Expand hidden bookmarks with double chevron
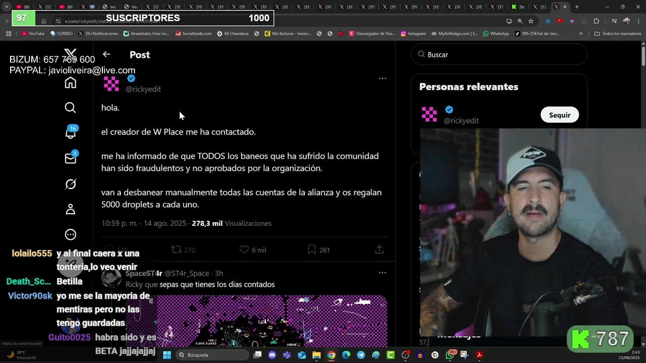646x363 pixels. pyautogui.click(x=581, y=34)
